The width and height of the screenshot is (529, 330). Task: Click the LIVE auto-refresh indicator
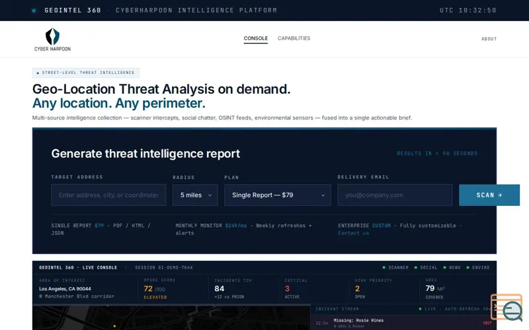click(454, 309)
